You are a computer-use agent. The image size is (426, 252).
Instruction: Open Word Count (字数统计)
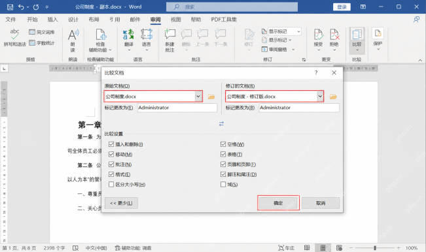[x=42, y=43]
